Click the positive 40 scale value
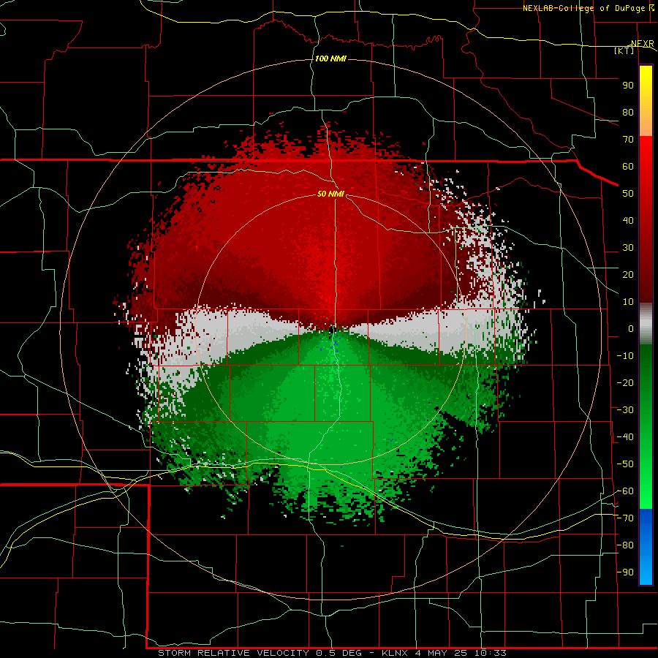 tap(628, 221)
